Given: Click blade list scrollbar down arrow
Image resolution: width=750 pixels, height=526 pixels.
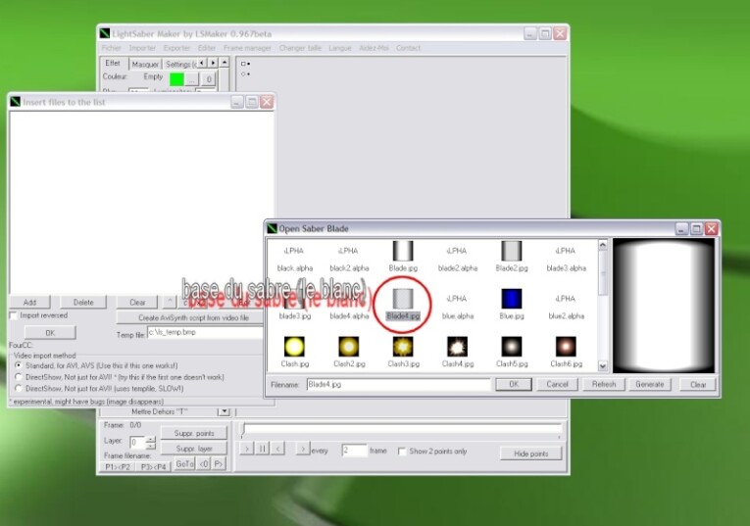Looking at the screenshot, I should point(603,366).
